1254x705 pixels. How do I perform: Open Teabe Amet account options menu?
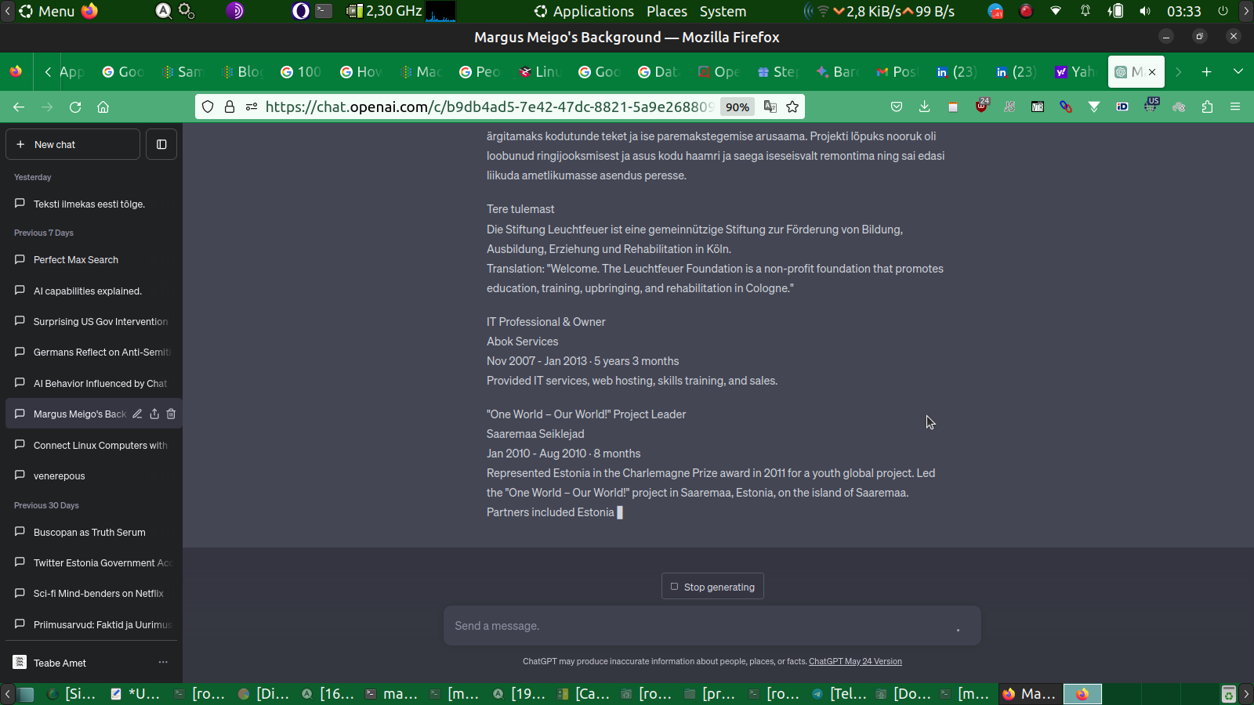pos(163,663)
